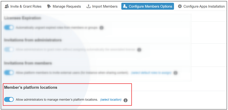Toggle the Licenses Expiration switch
The image size is (228, 110).
coord(9,27)
